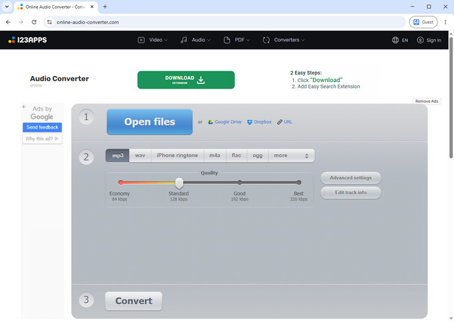The image size is (454, 322).
Task: Click the Sign In link
Action: 433,40
